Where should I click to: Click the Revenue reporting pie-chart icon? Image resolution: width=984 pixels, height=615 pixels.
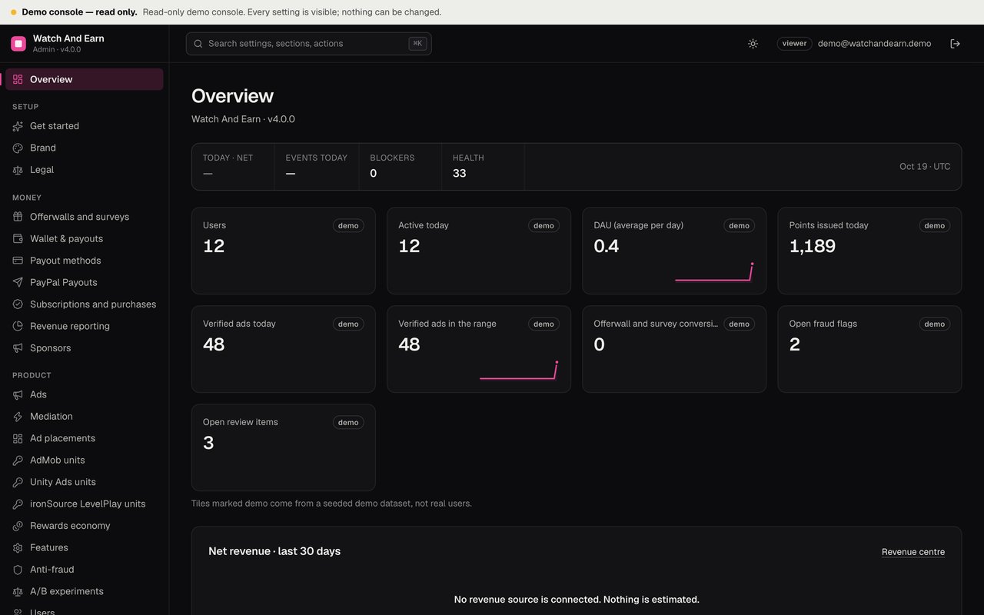point(18,326)
